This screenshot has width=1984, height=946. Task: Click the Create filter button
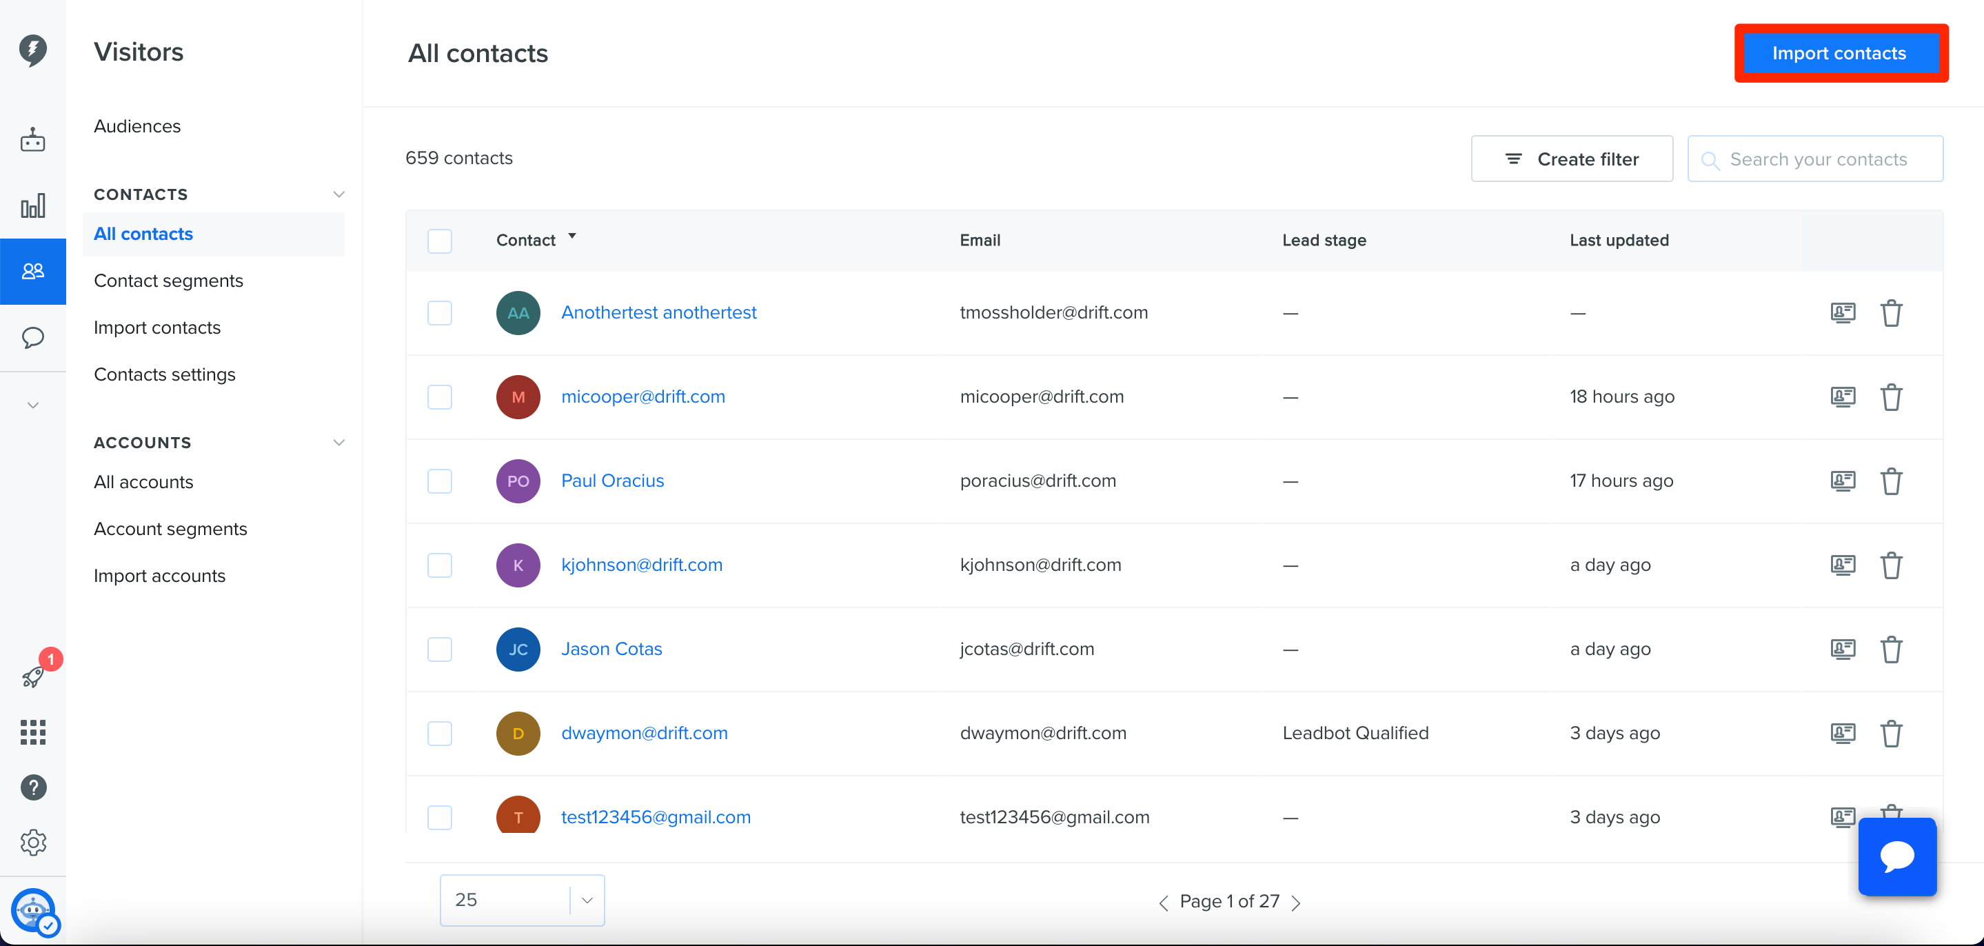1571,159
